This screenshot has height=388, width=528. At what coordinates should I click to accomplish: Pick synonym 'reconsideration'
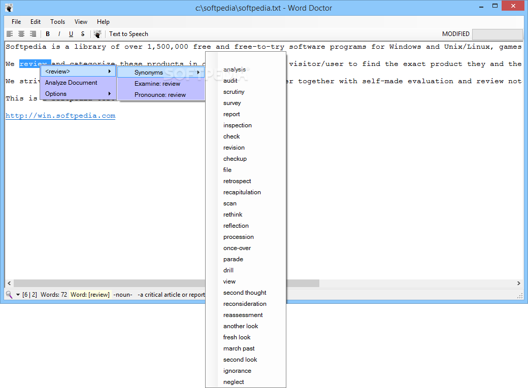245,303
